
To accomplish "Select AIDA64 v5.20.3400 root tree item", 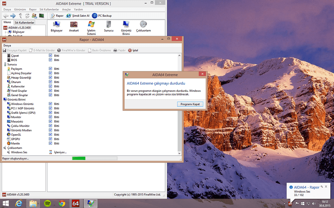I will (x=17, y=28).
